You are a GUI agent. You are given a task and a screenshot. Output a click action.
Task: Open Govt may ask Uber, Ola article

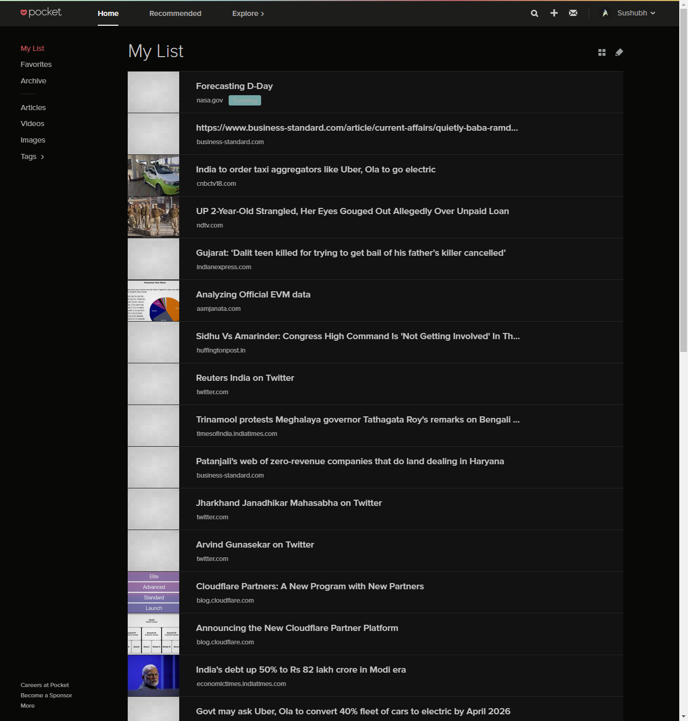tap(353, 711)
